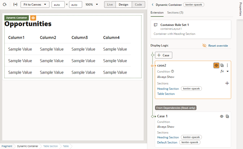Viewport: 243px width, 149px height.
Task: Expand the case2 condition fx dropdown arrow
Action: (x=228, y=72)
